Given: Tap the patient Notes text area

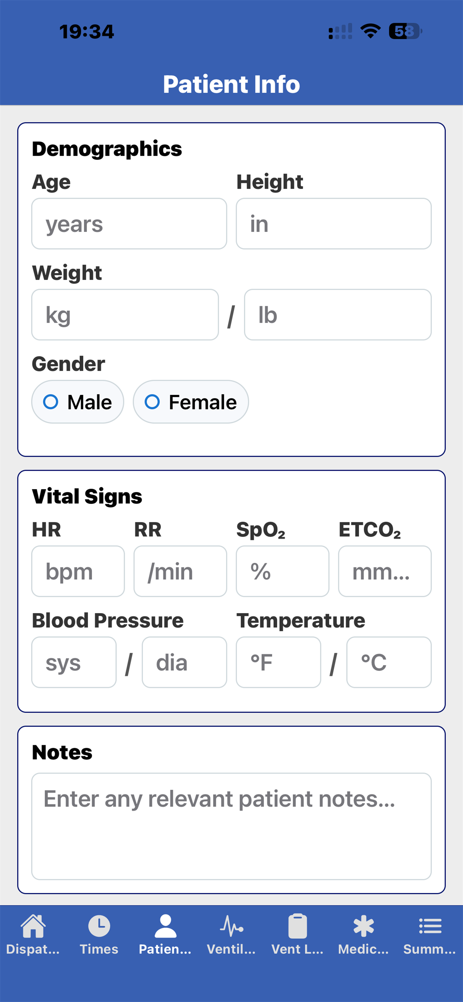Looking at the screenshot, I should [231, 826].
